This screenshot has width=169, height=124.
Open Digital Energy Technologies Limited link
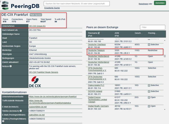(x=97, y=100)
